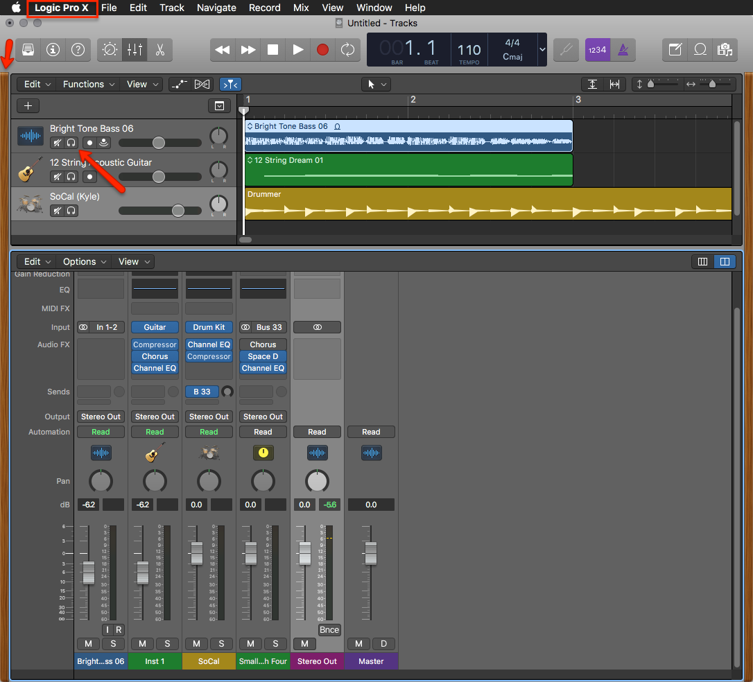Open the Mix menu in menu bar
The height and width of the screenshot is (682, 753).
[301, 8]
